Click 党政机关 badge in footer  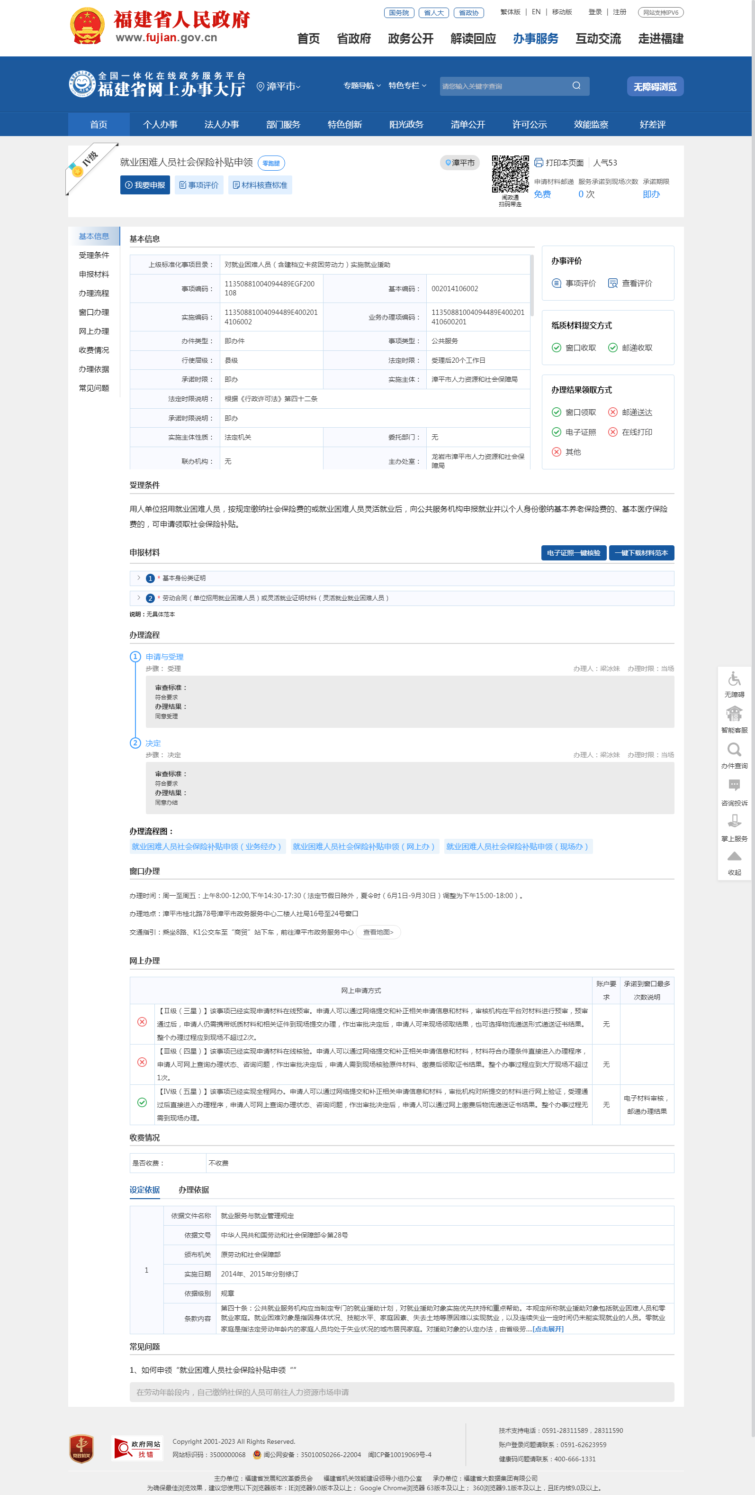(x=81, y=1449)
